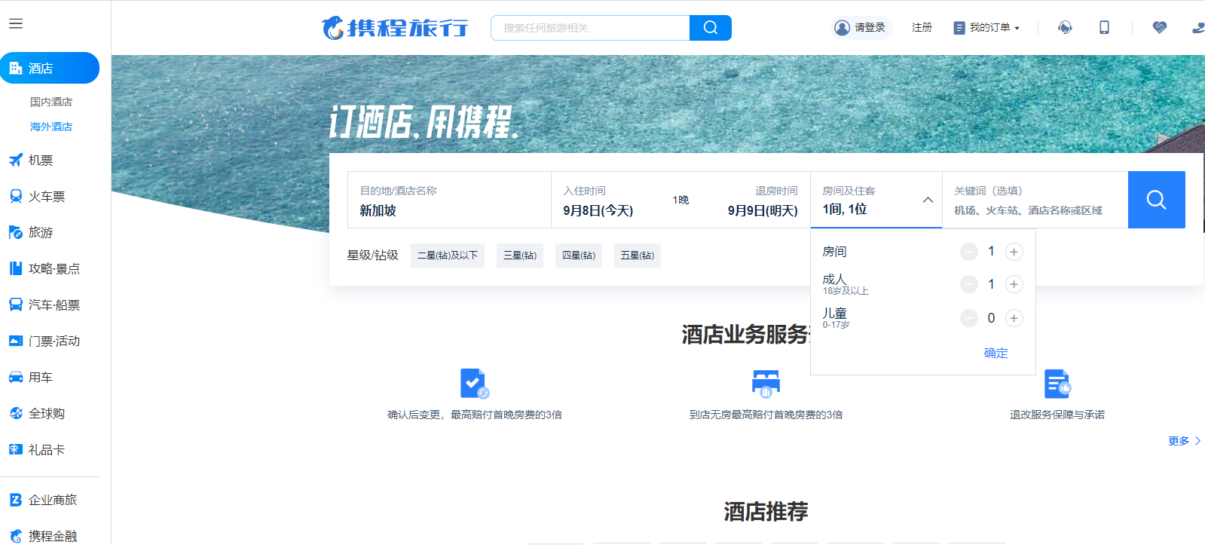Image resolution: width=1205 pixels, height=545 pixels.
Task: Click the customer service headset icon
Action: 1064,28
